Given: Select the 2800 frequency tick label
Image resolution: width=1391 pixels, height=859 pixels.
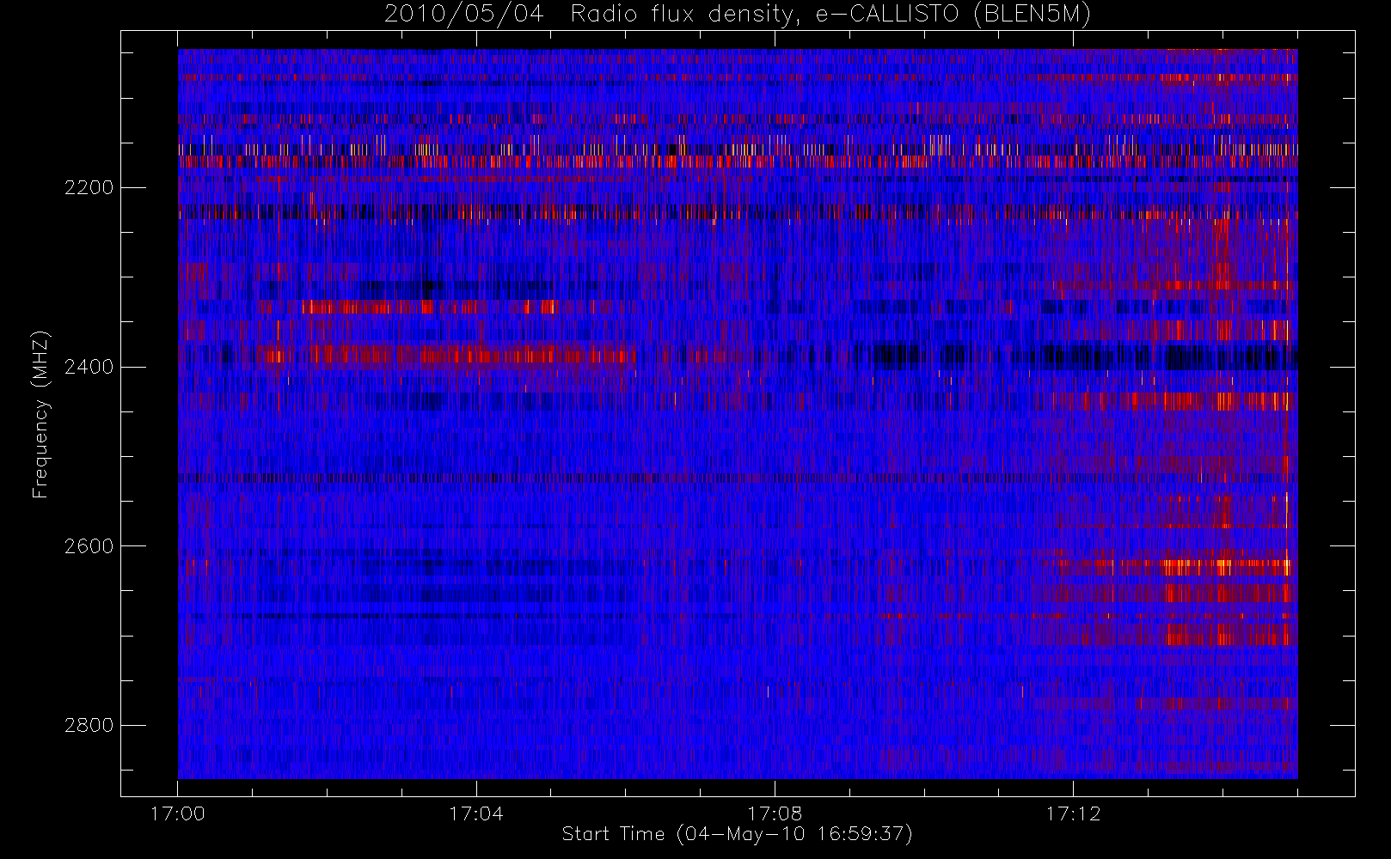Looking at the screenshot, I should [89, 725].
